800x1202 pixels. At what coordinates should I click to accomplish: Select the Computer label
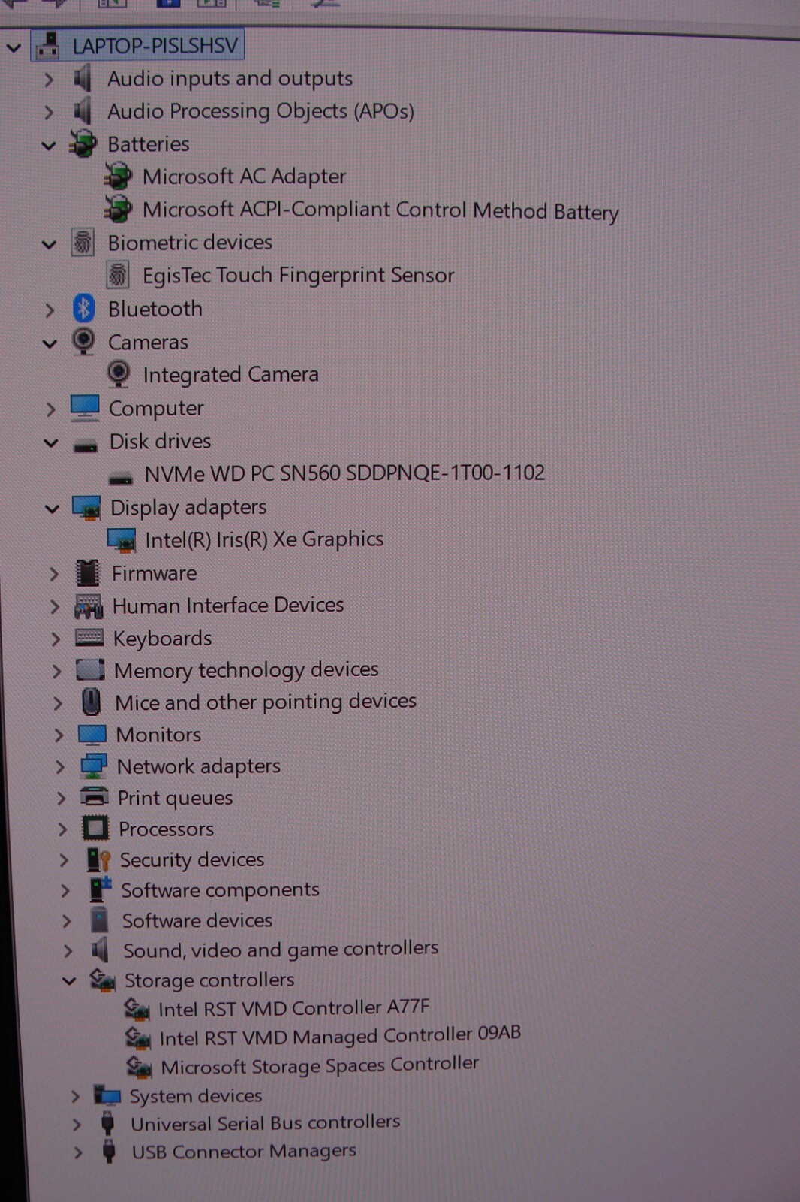pos(156,408)
